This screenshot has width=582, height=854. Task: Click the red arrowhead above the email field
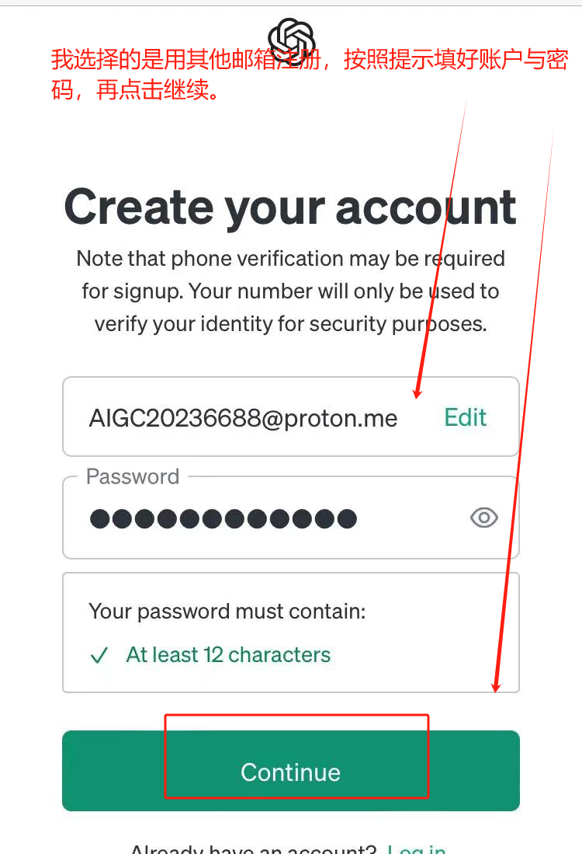[417, 391]
